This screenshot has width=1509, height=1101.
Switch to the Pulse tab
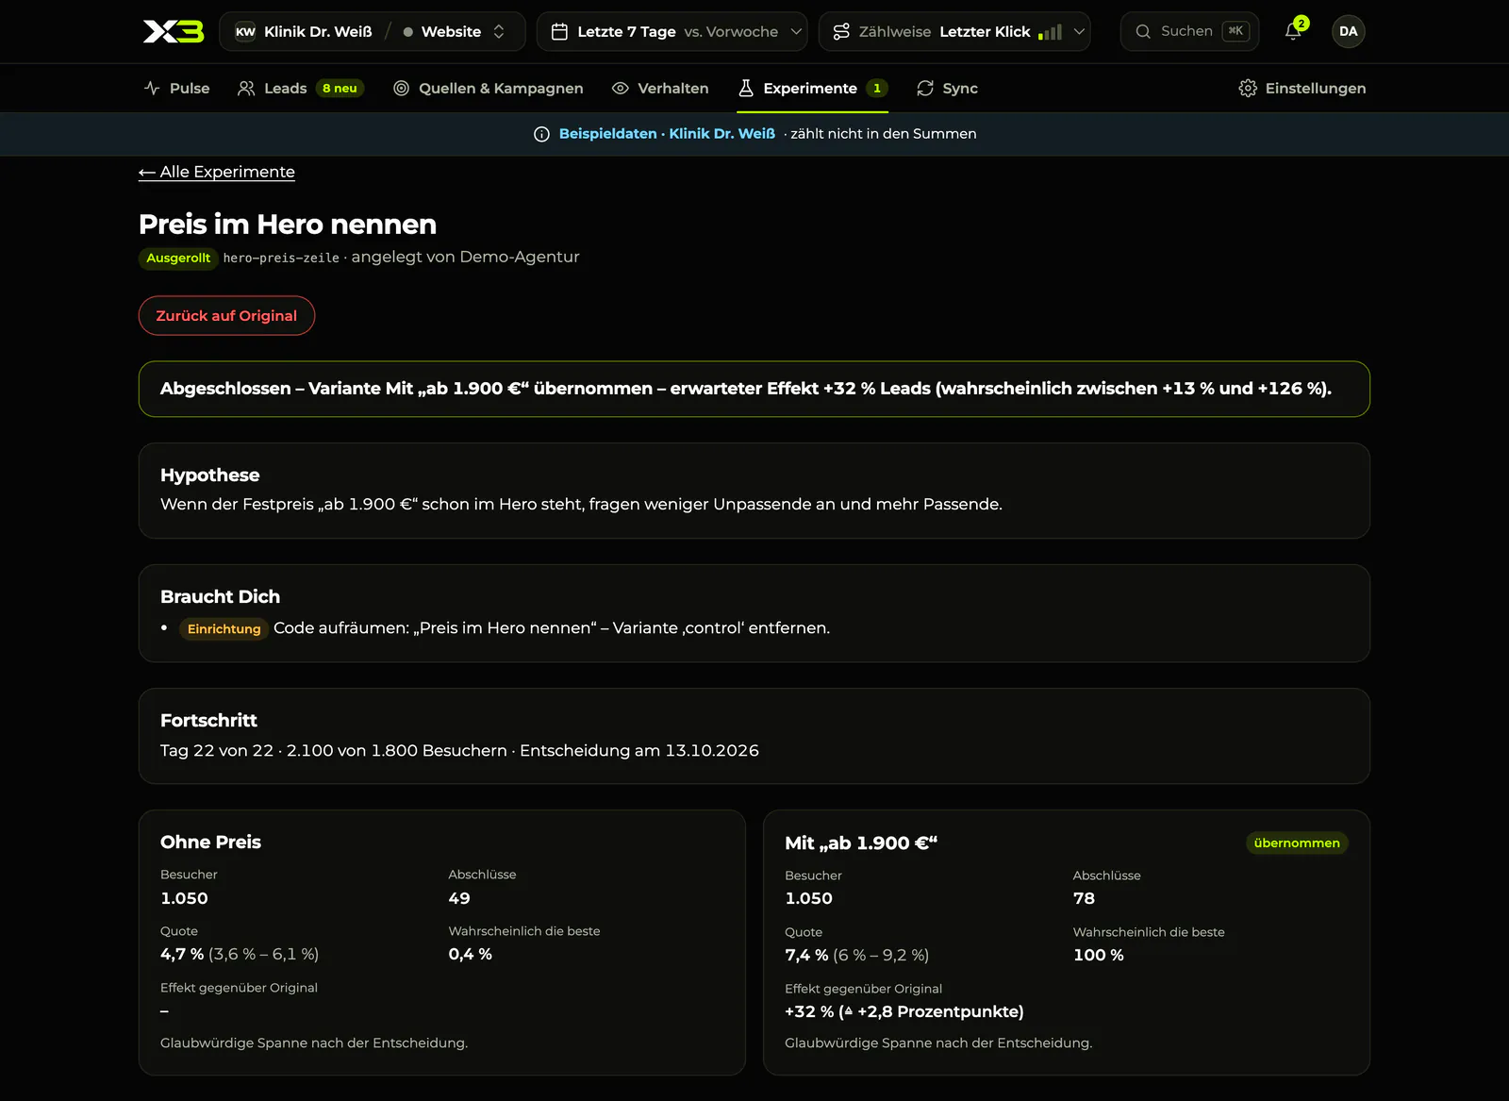176,88
